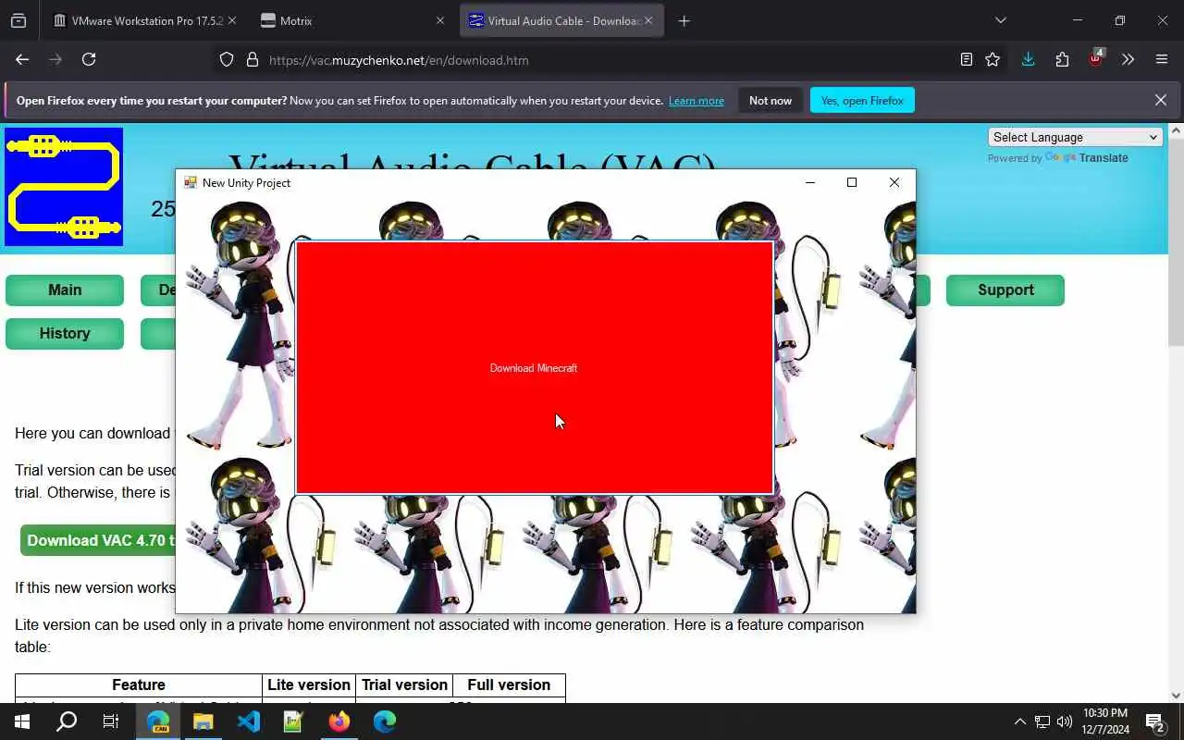This screenshot has height=740, width=1184.
Task: Open the History page button
Action: (x=65, y=333)
